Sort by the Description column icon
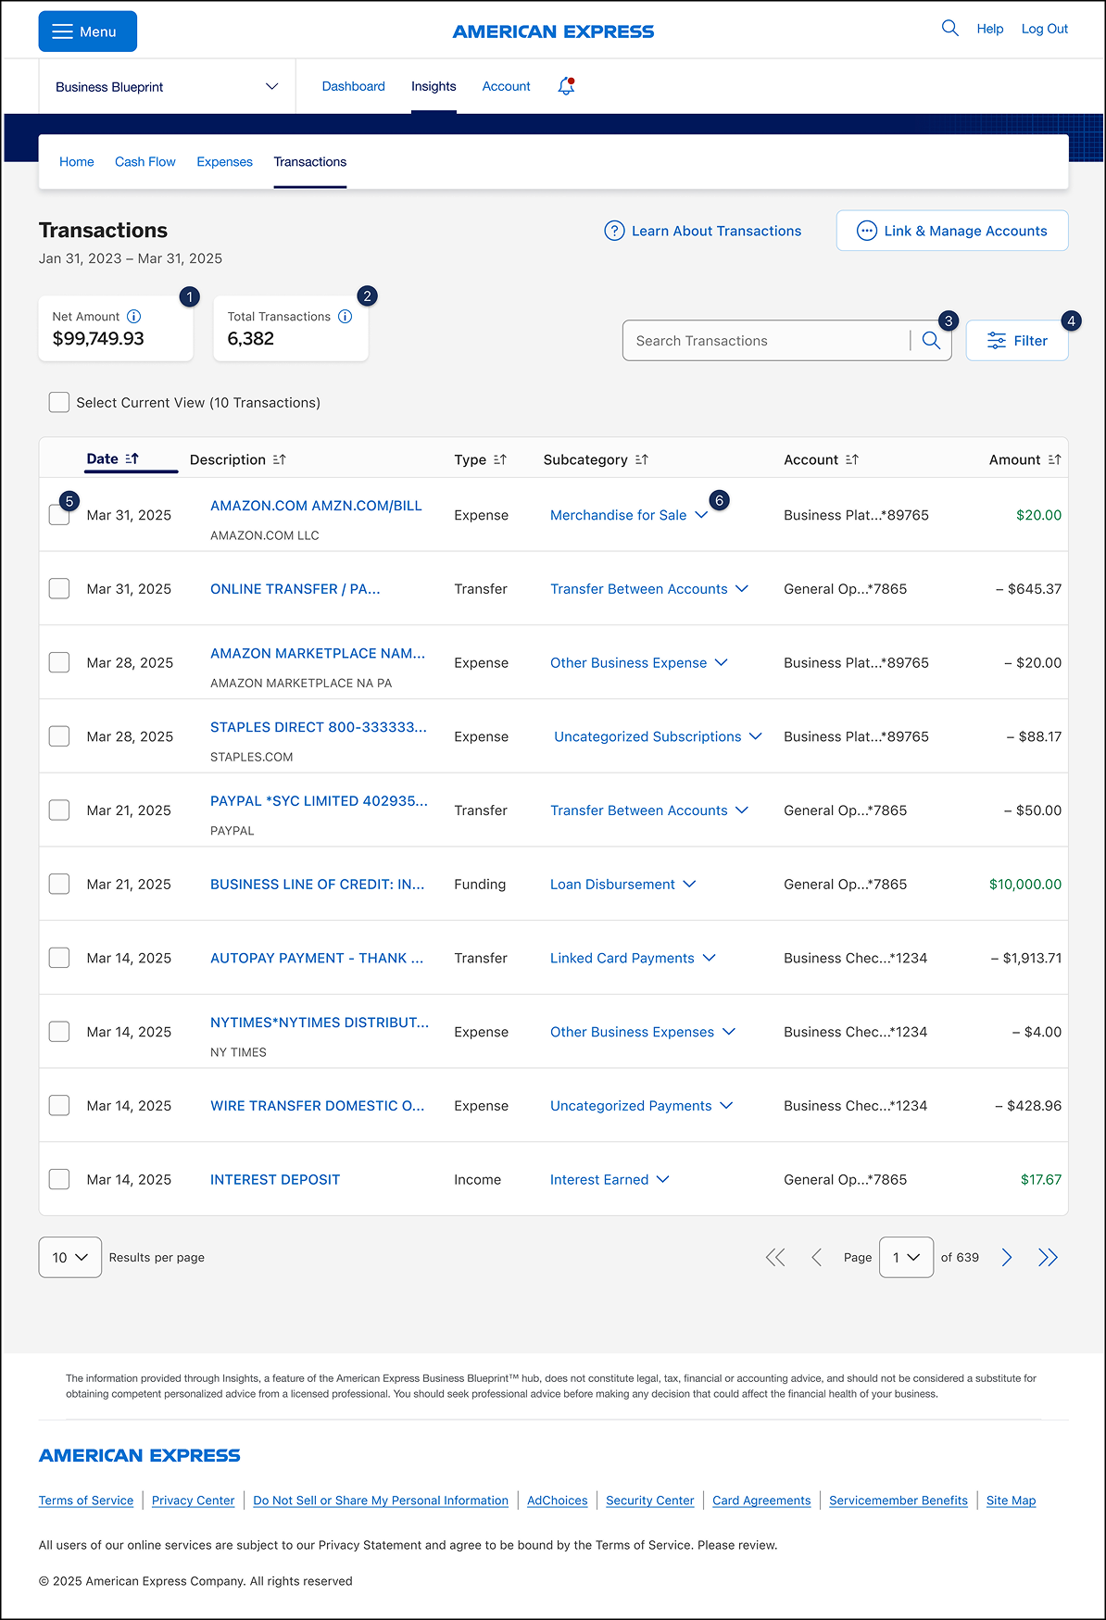The image size is (1106, 1620). (x=279, y=459)
